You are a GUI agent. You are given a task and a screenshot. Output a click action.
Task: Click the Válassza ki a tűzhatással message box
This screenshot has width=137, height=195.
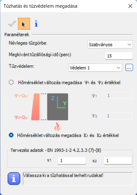tap(78, 179)
